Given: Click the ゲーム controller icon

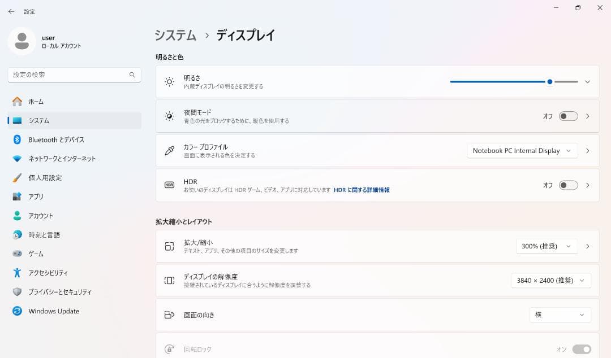Looking at the screenshot, I should coord(17,254).
